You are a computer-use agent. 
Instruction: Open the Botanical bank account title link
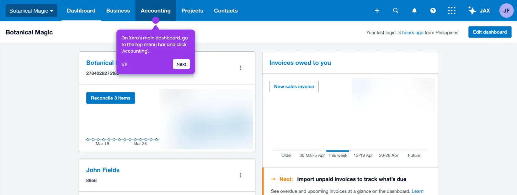click(101, 63)
